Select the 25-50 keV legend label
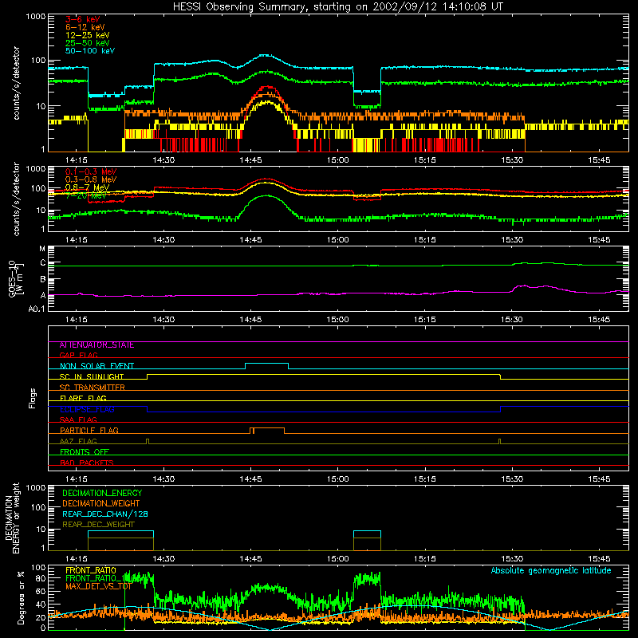Viewport: 638px width, 638px height. coord(88,43)
